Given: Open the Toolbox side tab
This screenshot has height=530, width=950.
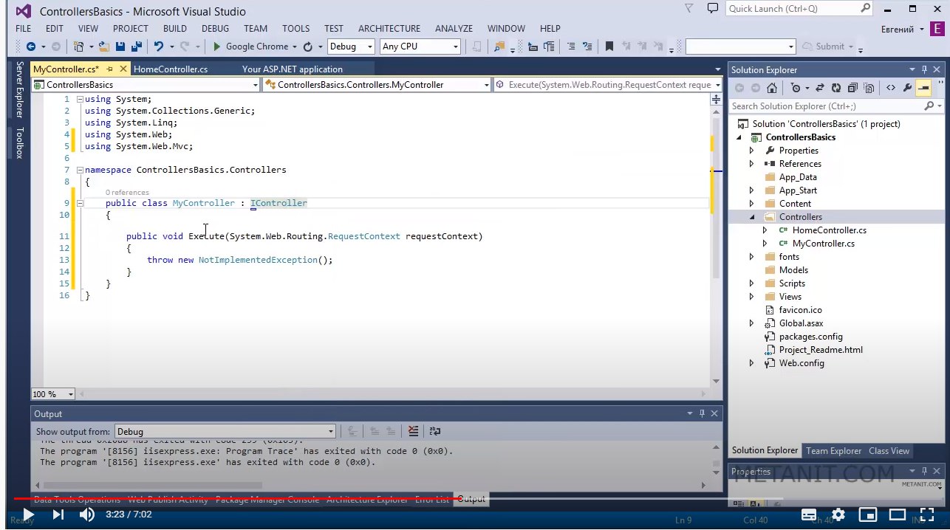Looking at the screenshot, I should coord(20,142).
